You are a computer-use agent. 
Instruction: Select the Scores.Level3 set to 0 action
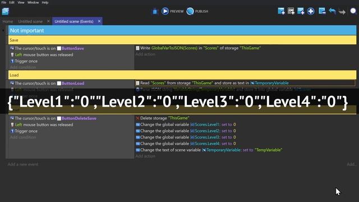[186, 137]
